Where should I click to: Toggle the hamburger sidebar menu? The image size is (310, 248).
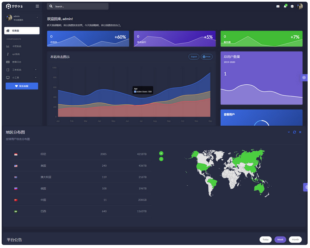[37, 6]
